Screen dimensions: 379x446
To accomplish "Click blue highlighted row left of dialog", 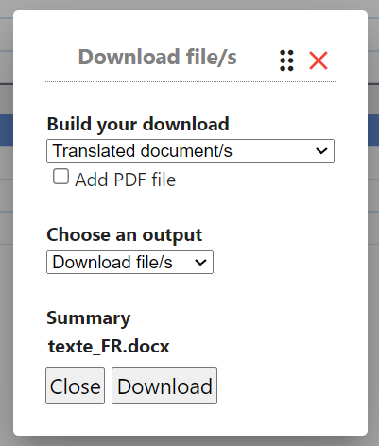I will [x=7, y=130].
